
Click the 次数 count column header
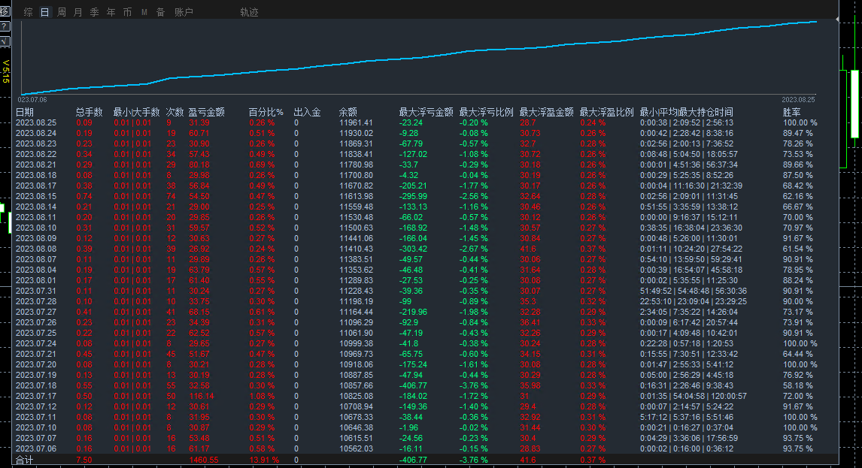coord(175,112)
